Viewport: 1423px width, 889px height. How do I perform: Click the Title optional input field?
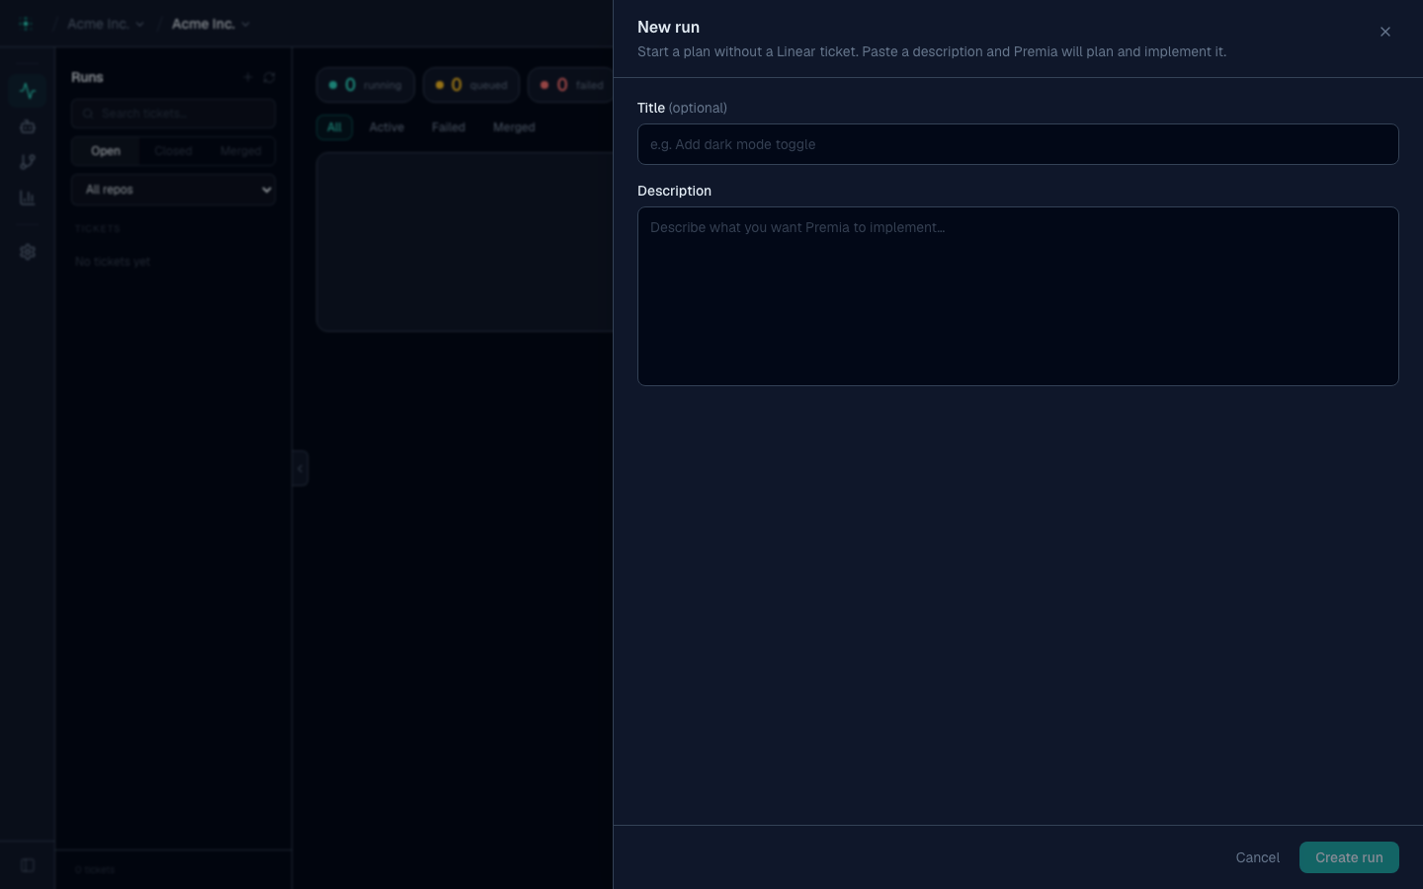(x=1018, y=144)
